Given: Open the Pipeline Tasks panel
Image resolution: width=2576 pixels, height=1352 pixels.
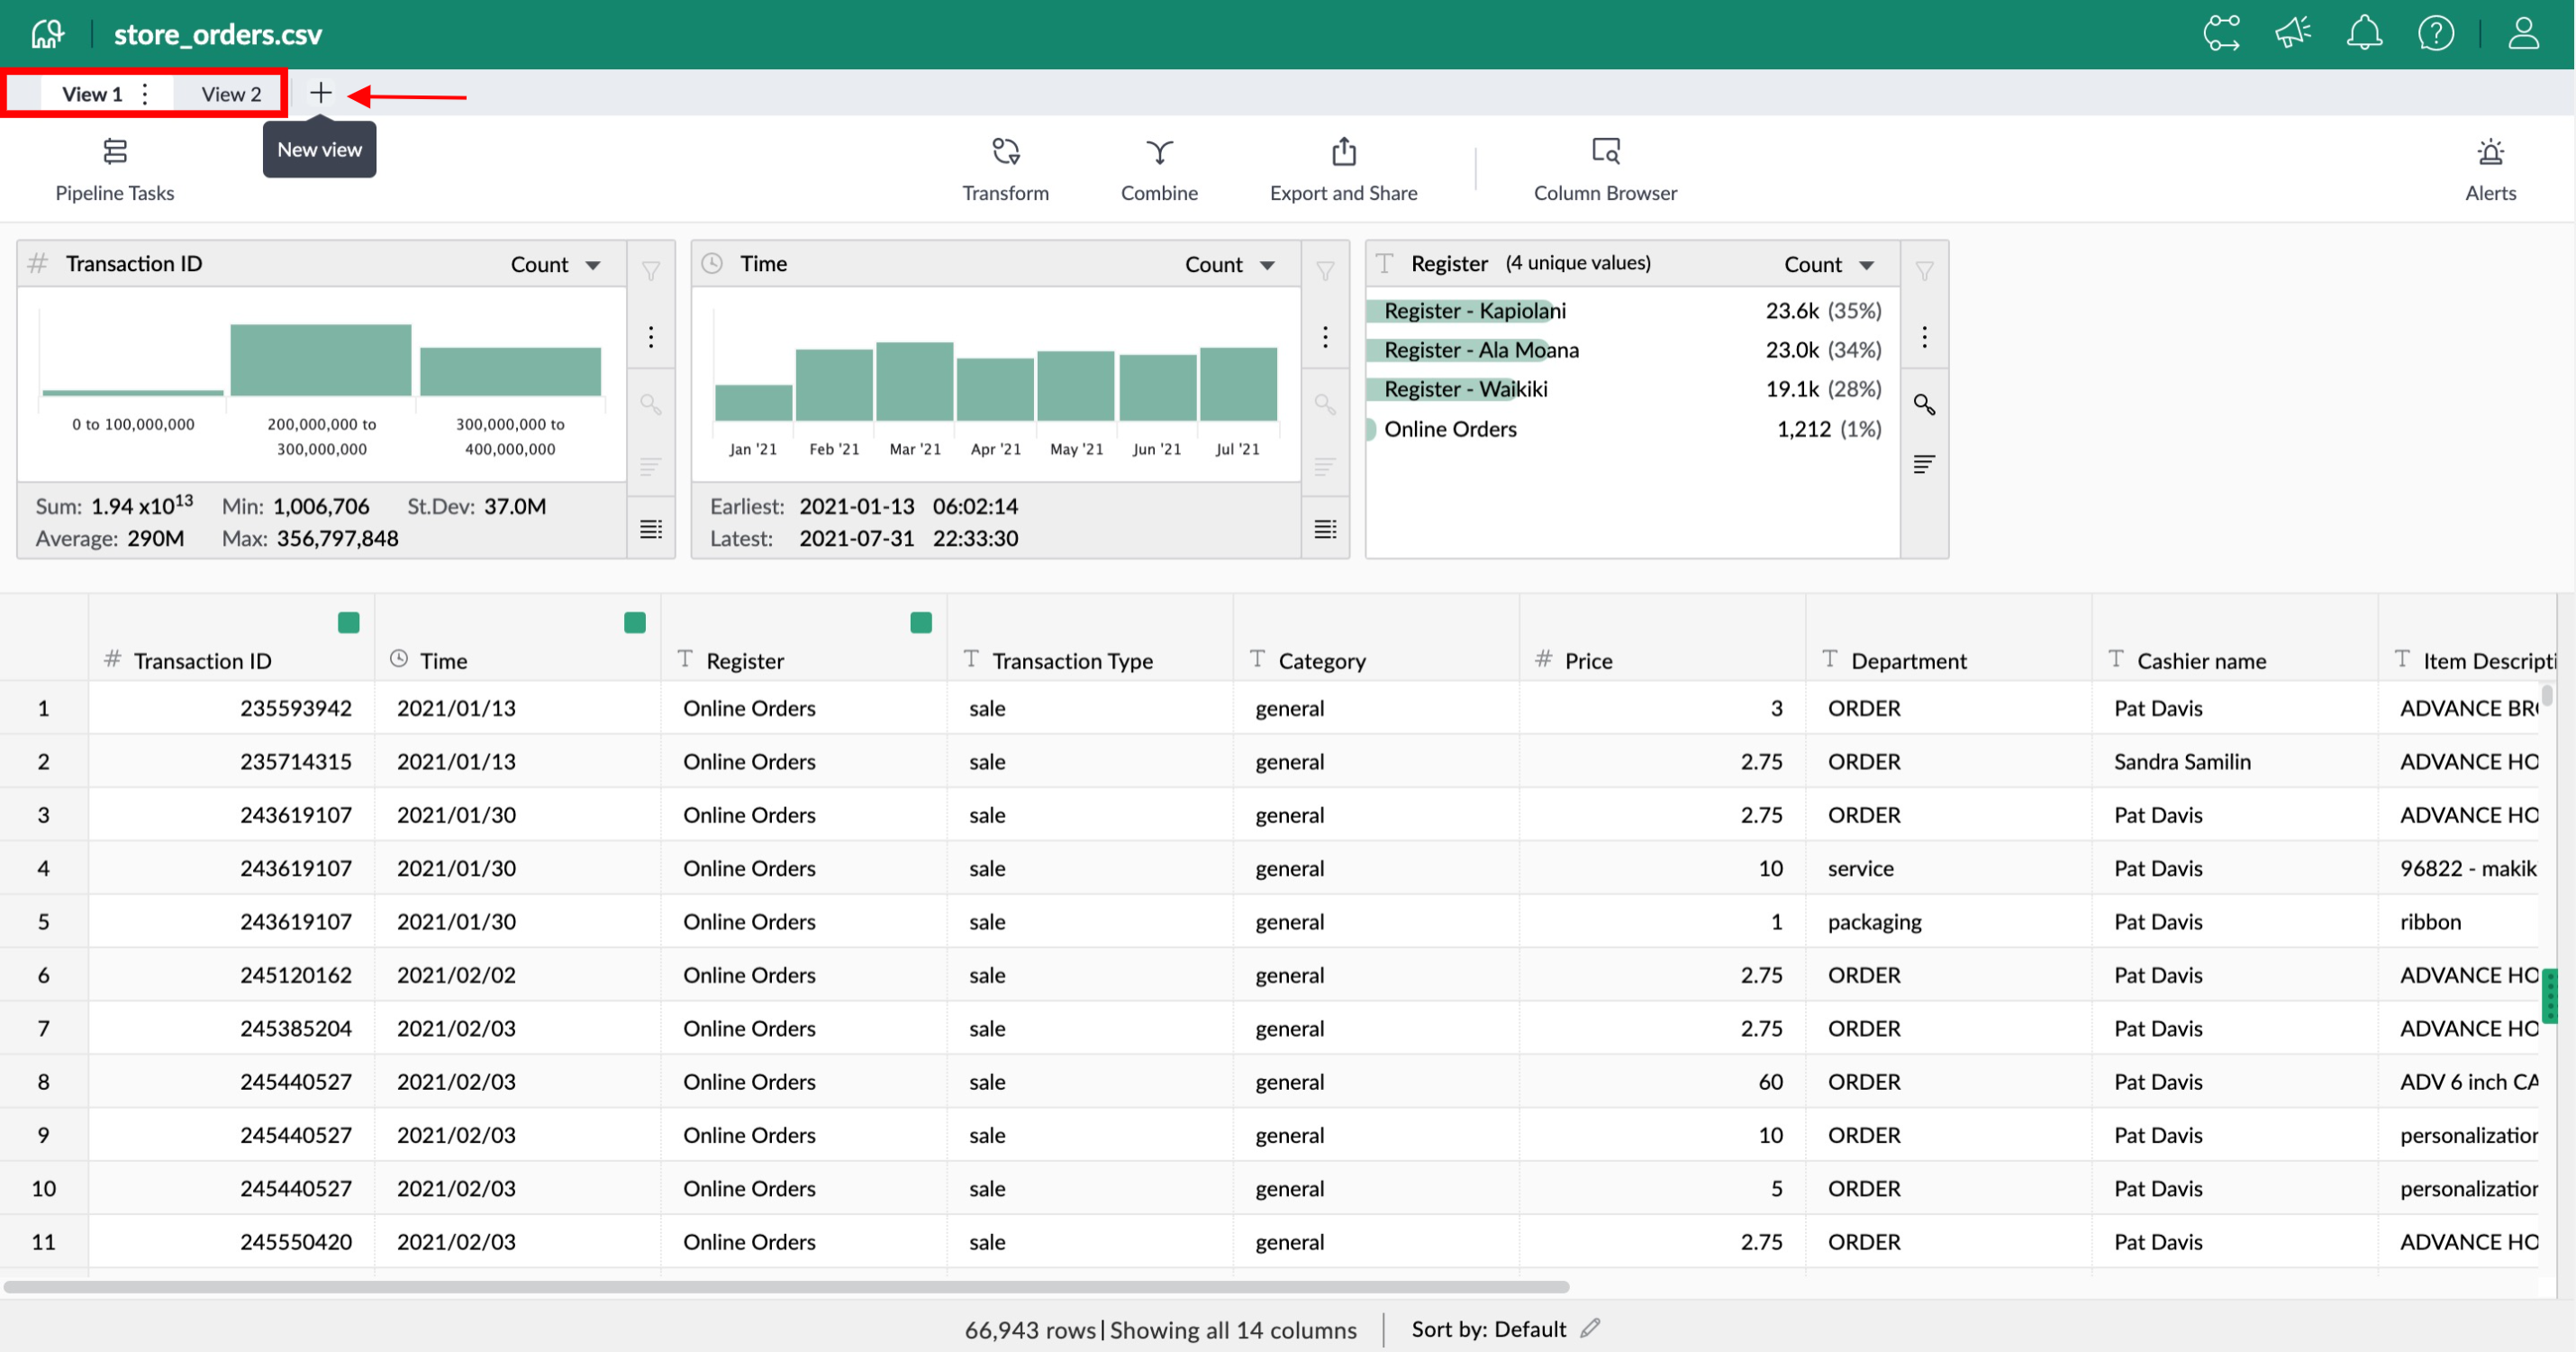Looking at the screenshot, I should coord(114,168).
